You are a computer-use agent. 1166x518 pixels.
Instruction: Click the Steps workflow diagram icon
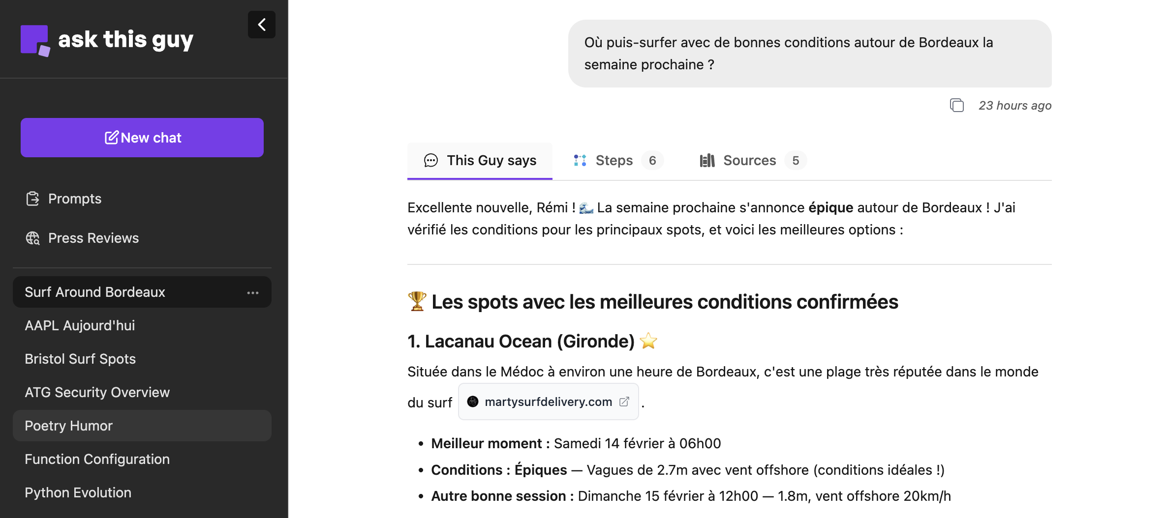point(579,160)
